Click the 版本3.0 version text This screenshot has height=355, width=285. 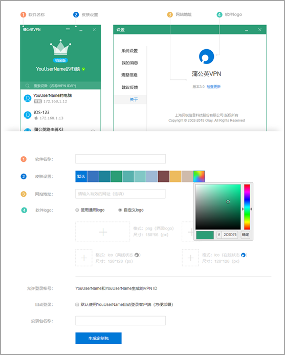tap(199, 87)
